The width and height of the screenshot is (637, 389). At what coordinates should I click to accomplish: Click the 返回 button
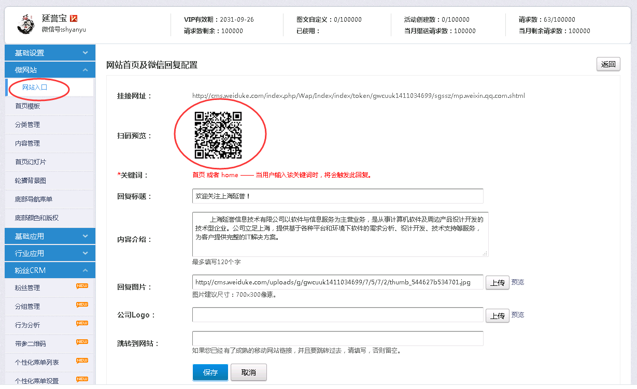pyautogui.click(x=608, y=65)
